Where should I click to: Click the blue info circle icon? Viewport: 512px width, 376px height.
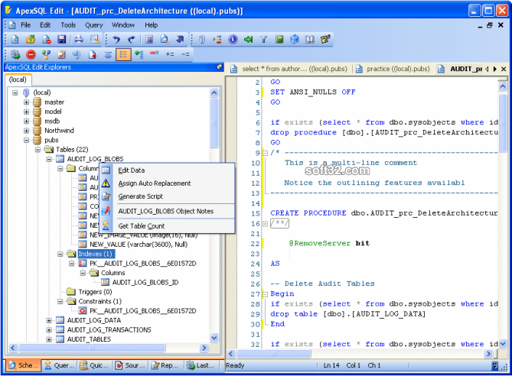point(233,40)
